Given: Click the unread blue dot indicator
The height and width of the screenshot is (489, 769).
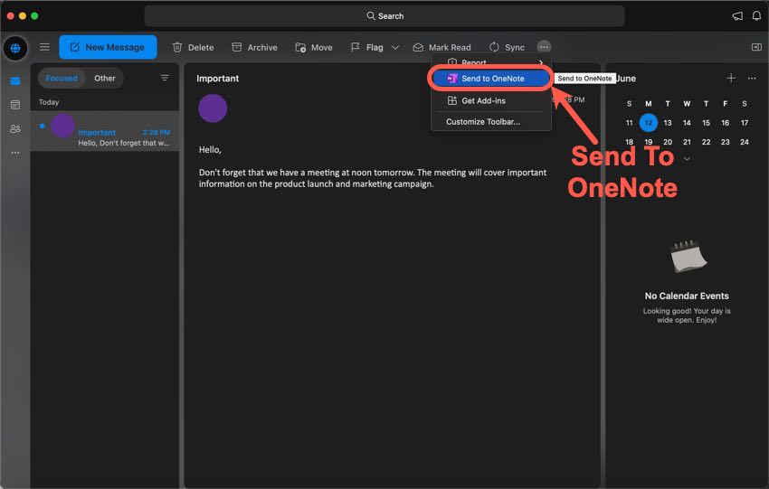Looking at the screenshot, I should click(43, 126).
